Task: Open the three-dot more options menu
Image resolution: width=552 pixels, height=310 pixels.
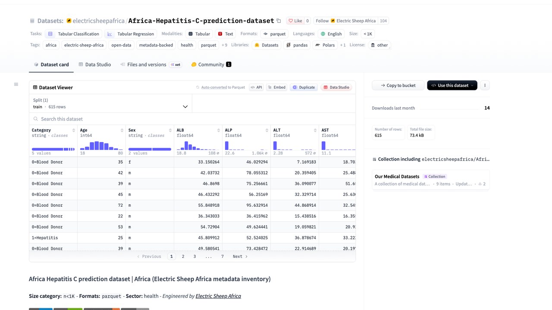Action: [x=485, y=85]
